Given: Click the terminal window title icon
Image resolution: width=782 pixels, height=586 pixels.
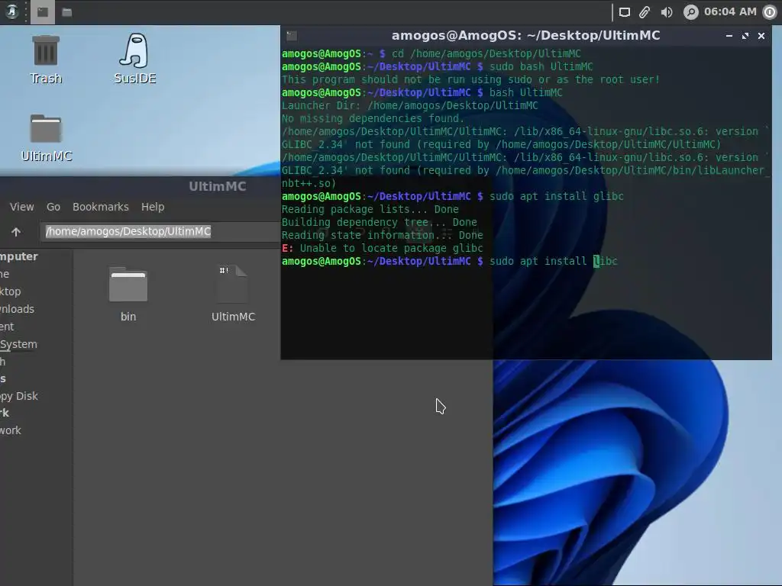Looking at the screenshot, I should 292,36.
